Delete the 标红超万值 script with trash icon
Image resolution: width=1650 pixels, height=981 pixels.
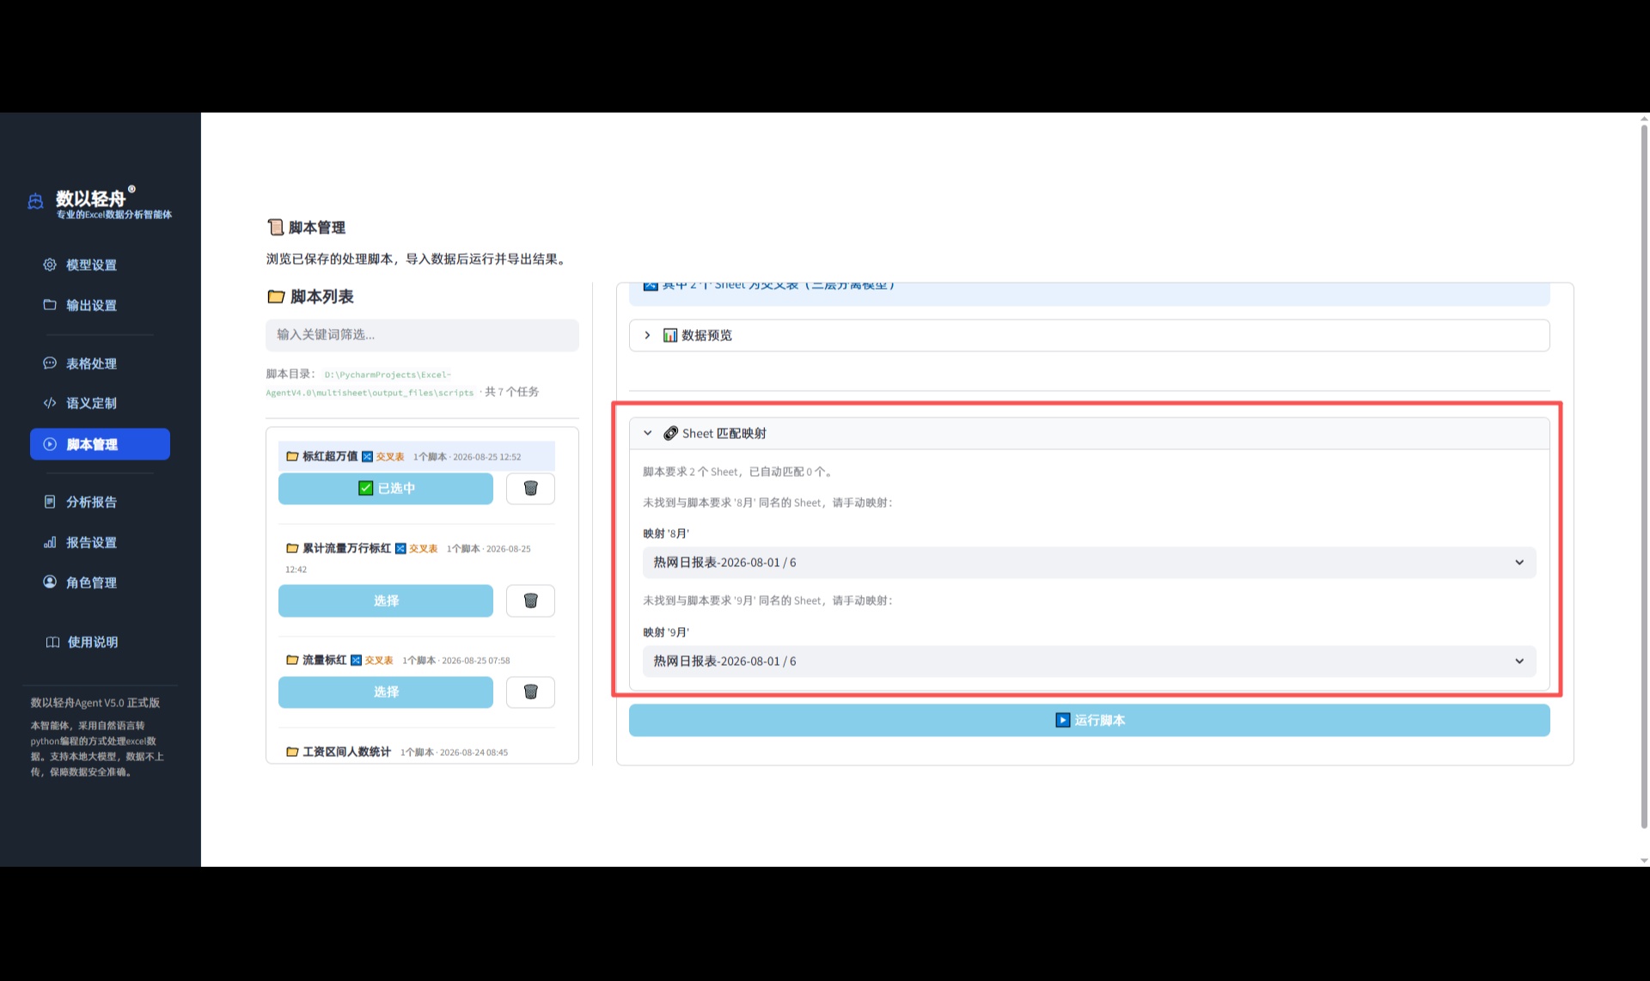(530, 488)
